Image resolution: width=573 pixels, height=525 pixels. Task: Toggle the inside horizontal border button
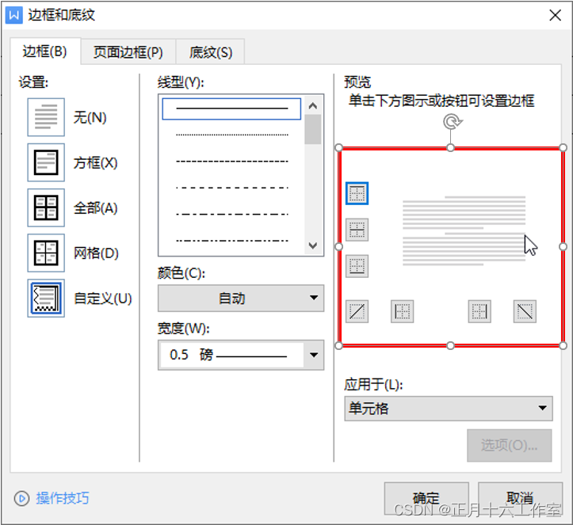[357, 230]
